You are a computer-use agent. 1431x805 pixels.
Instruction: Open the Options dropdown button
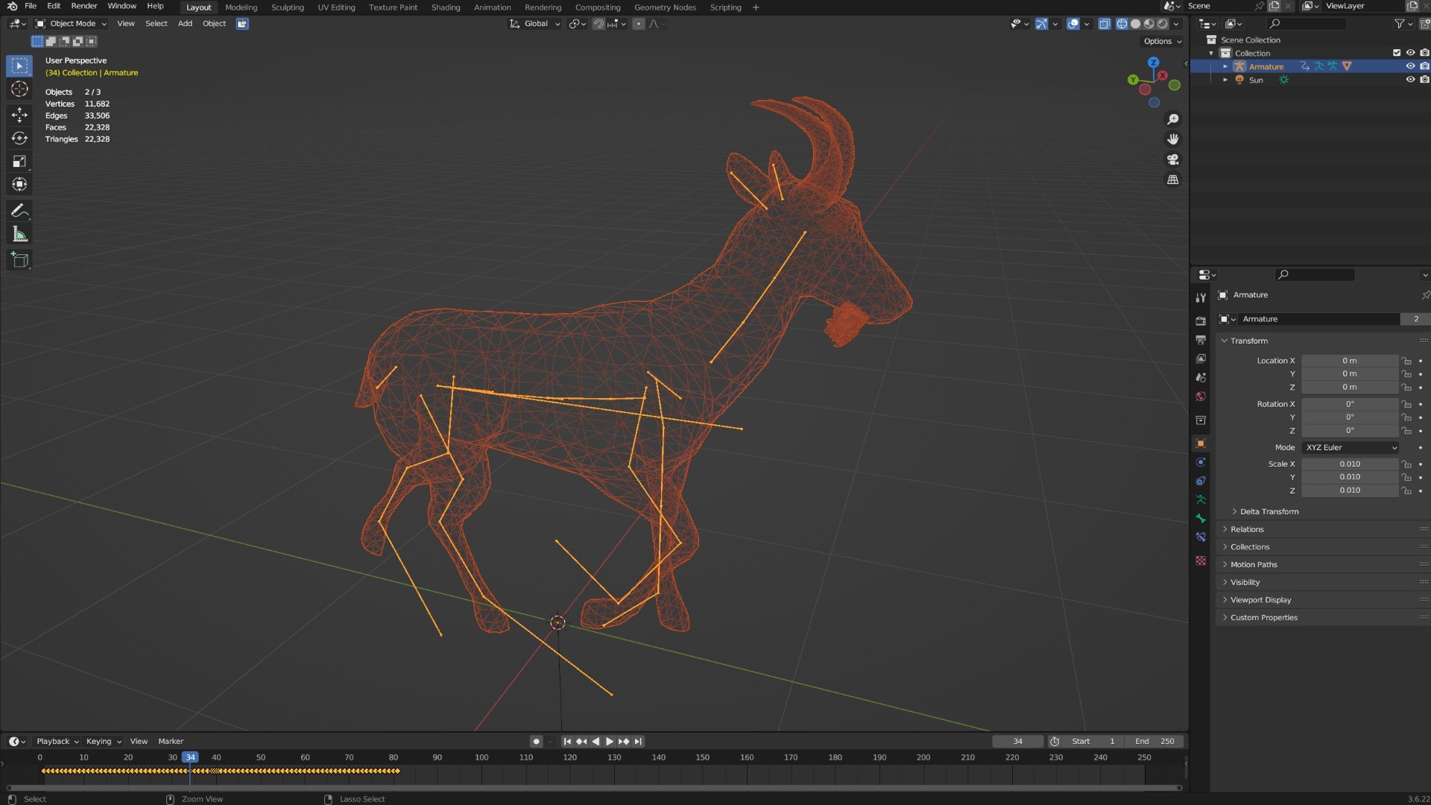pyautogui.click(x=1163, y=42)
